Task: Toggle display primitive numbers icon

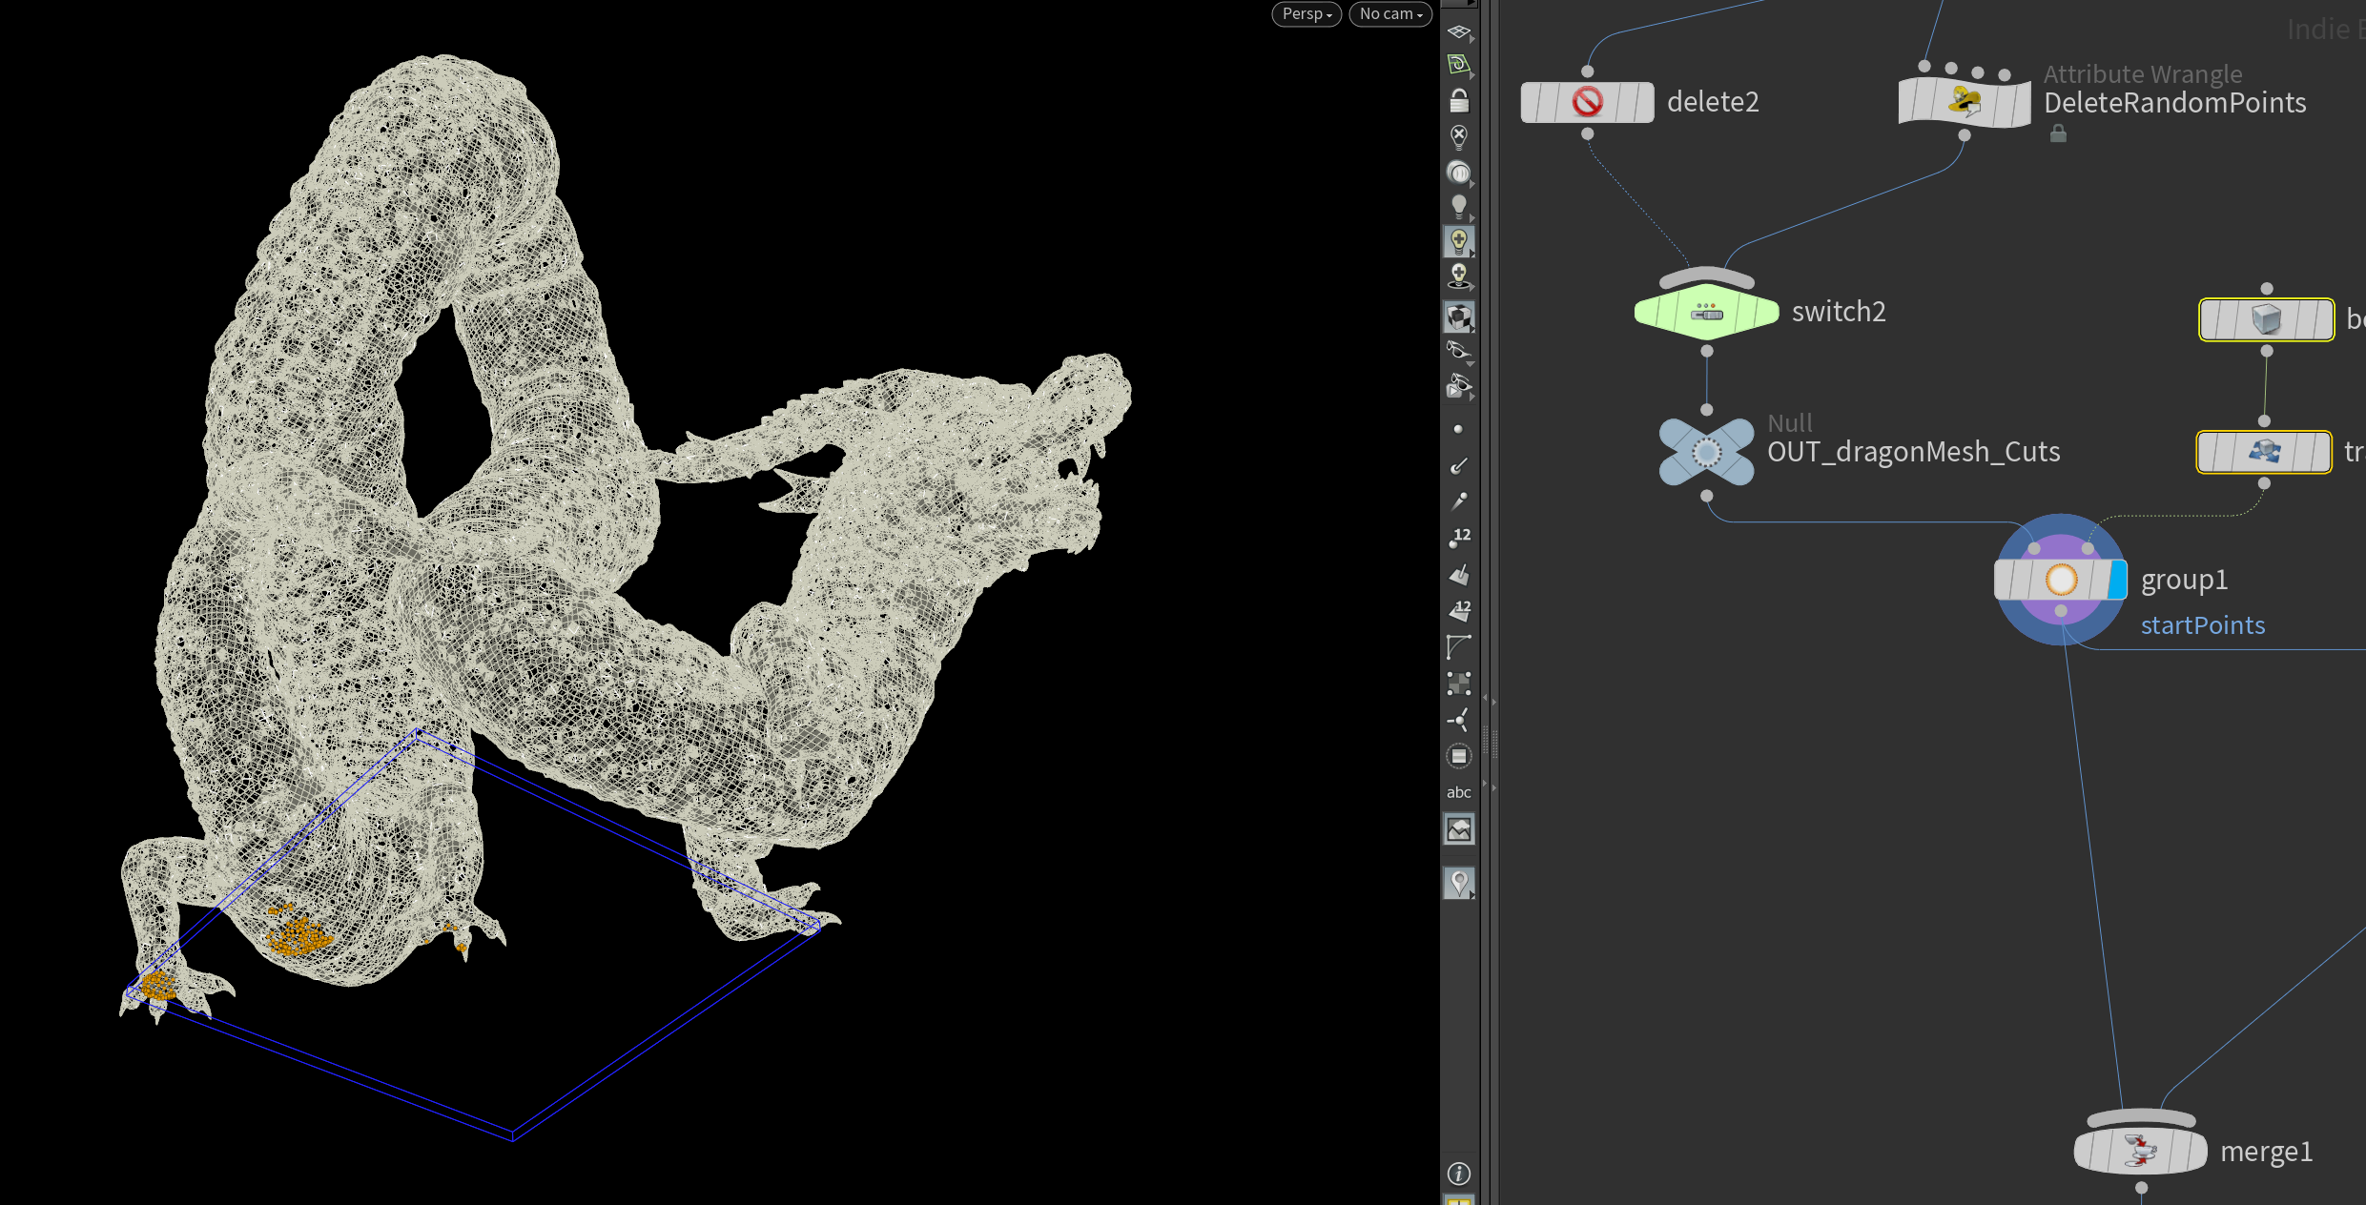Action: point(1458,610)
